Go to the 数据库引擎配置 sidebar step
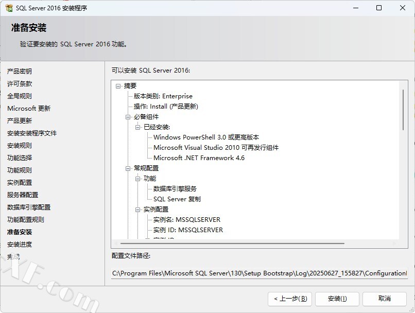This screenshot has height=313, width=415. click(x=29, y=207)
